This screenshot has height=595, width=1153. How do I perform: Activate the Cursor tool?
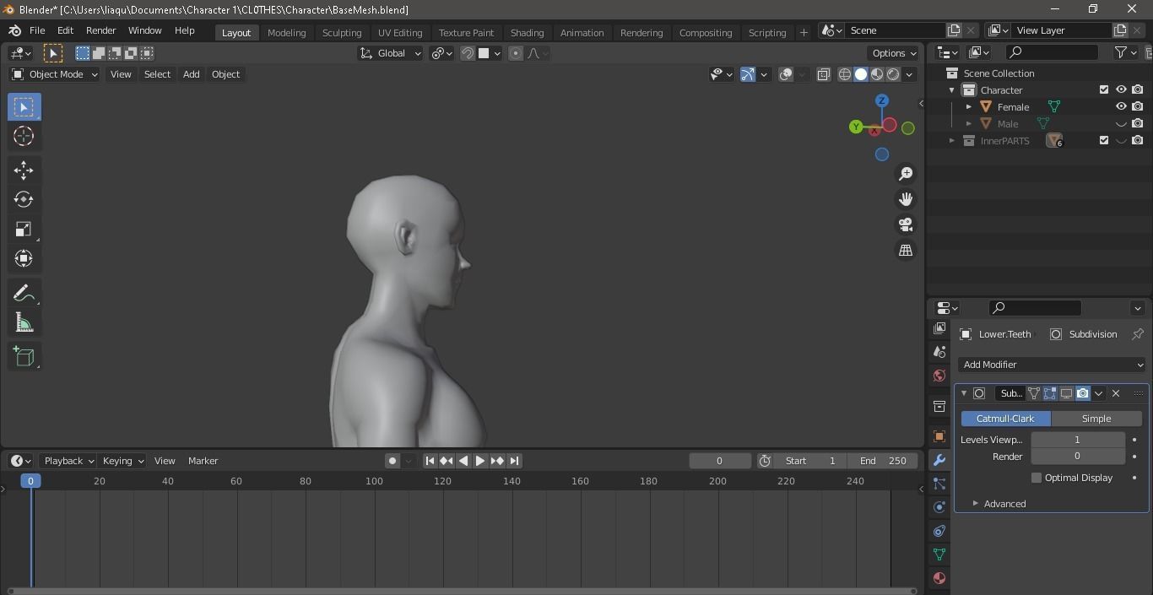[x=24, y=136]
